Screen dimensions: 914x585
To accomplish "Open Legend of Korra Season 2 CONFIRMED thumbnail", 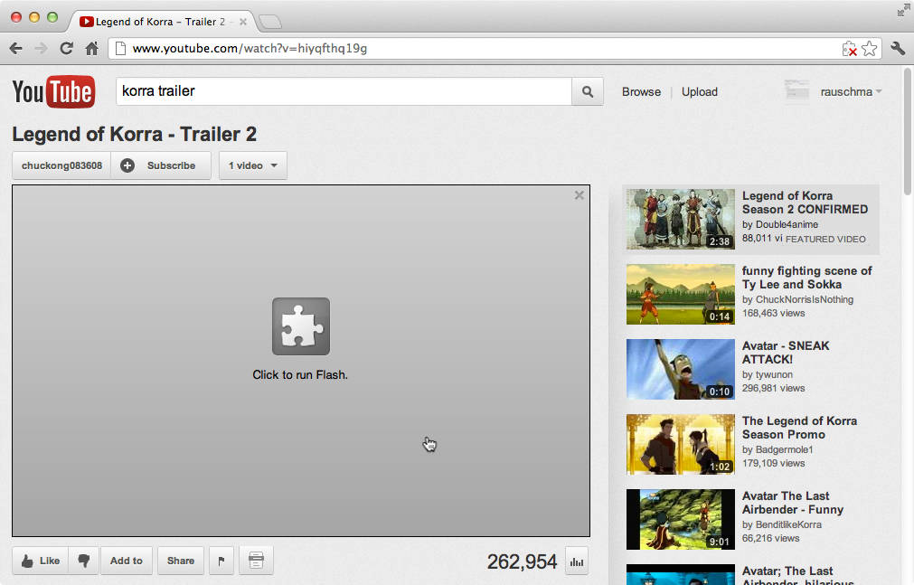I will click(680, 219).
